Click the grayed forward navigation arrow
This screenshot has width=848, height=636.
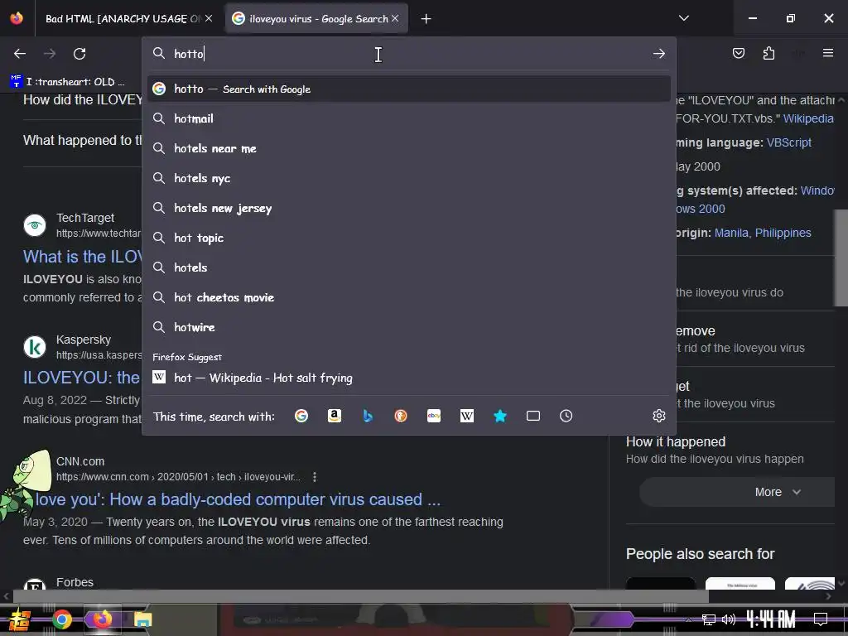49,54
